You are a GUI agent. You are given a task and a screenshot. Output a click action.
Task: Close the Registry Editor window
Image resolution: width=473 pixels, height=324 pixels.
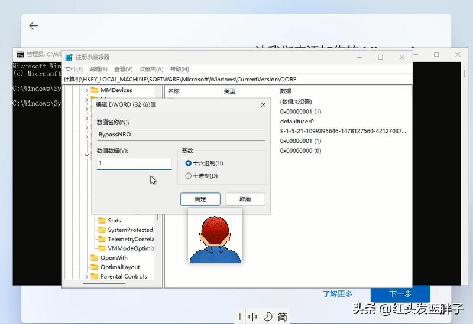(402, 57)
